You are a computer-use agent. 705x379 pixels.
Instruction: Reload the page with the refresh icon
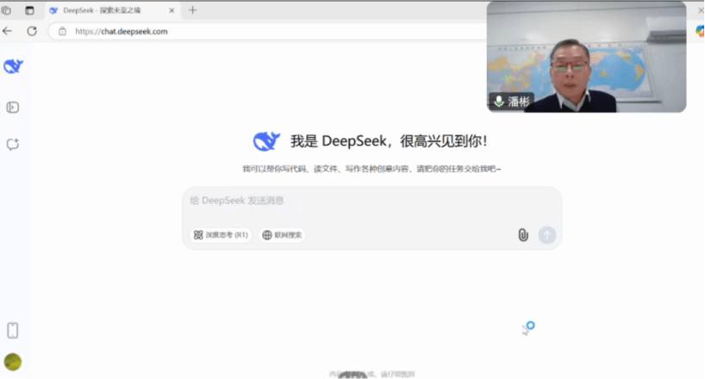pos(32,31)
